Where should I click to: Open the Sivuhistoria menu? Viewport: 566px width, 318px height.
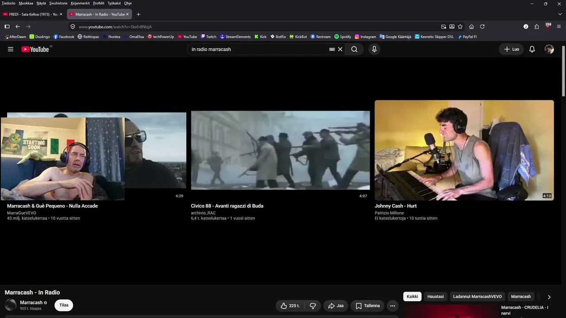pyautogui.click(x=58, y=3)
